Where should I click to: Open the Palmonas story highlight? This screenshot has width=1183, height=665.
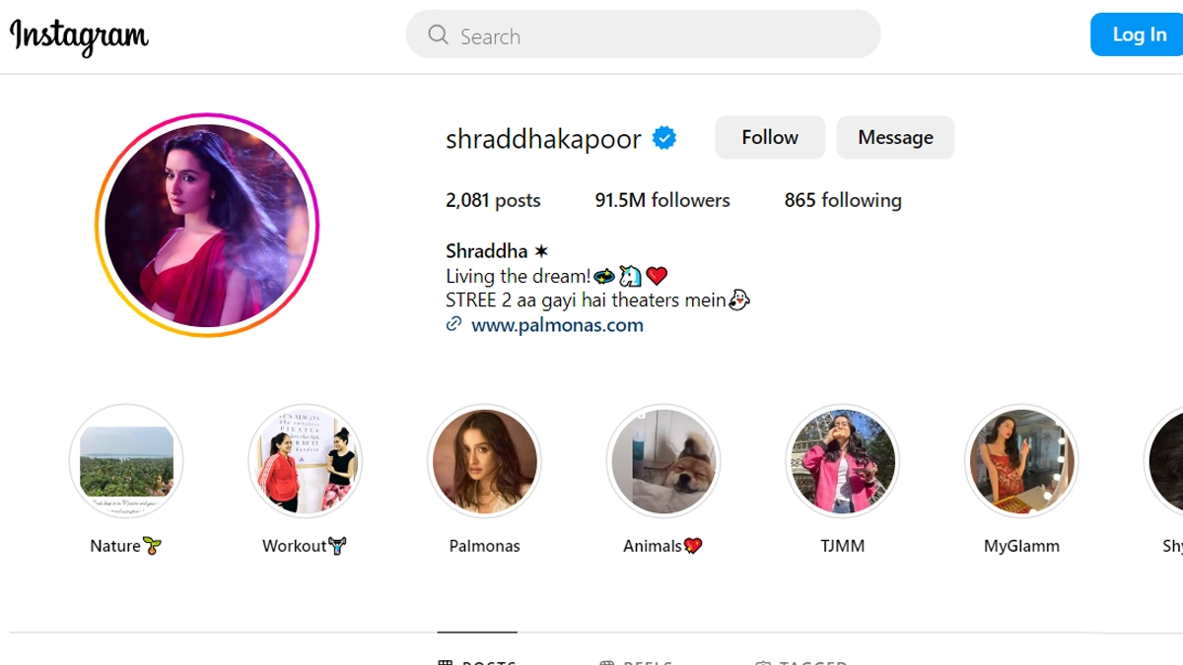click(484, 461)
